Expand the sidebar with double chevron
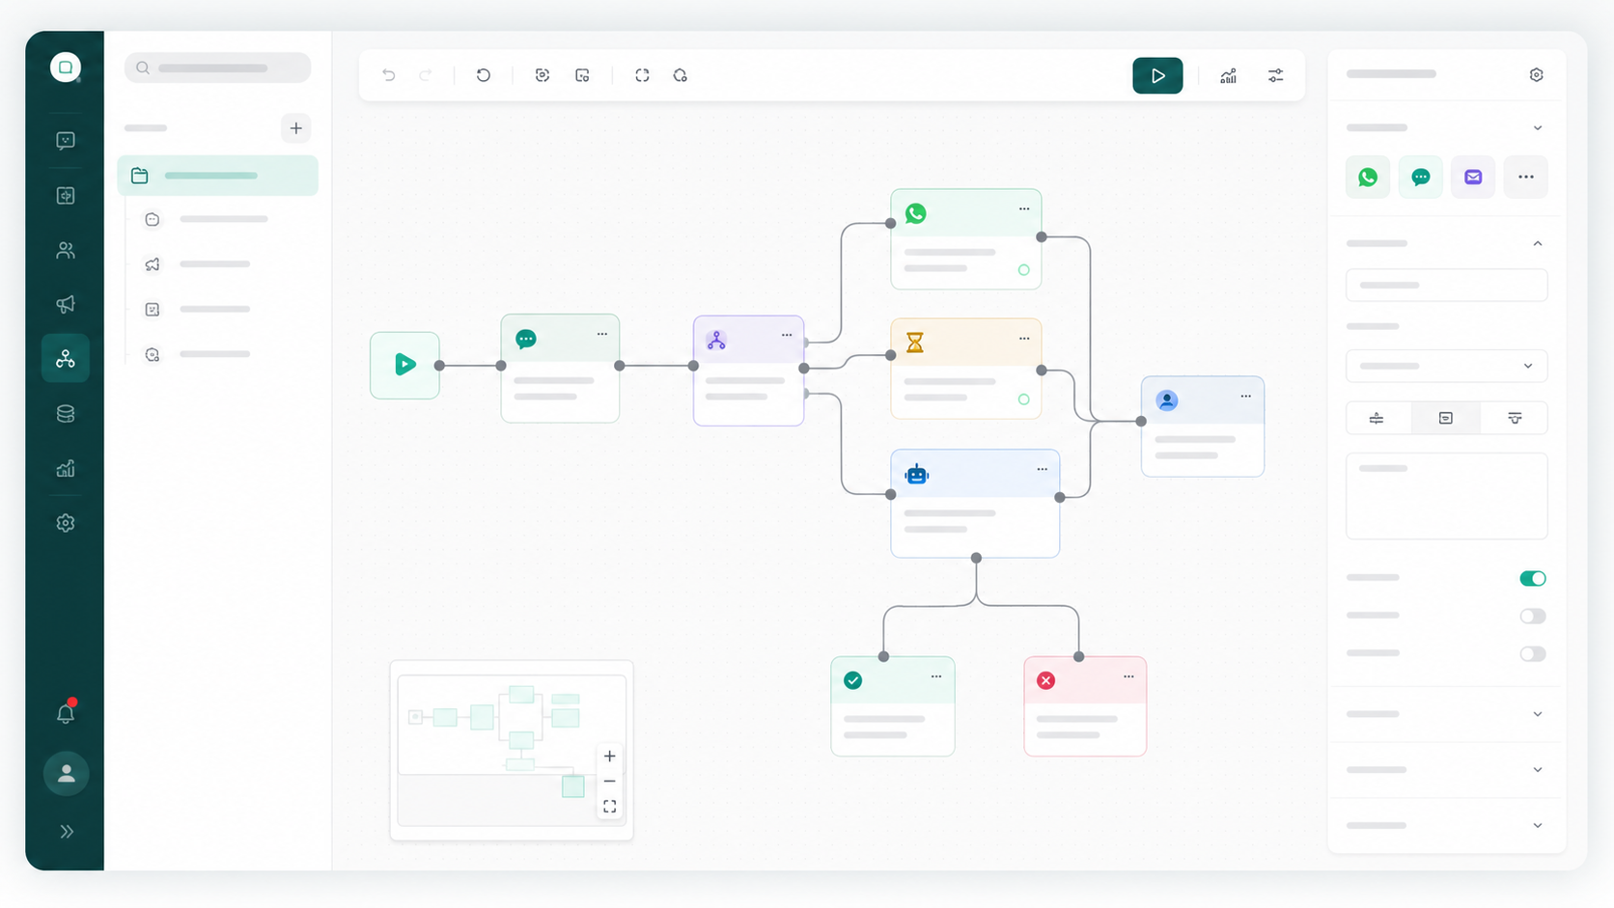The width and height of the screenshot is (1614, 908). [x=67, y=832]
